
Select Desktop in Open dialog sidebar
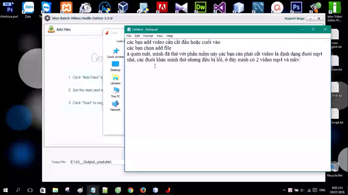tap(115, 66)
